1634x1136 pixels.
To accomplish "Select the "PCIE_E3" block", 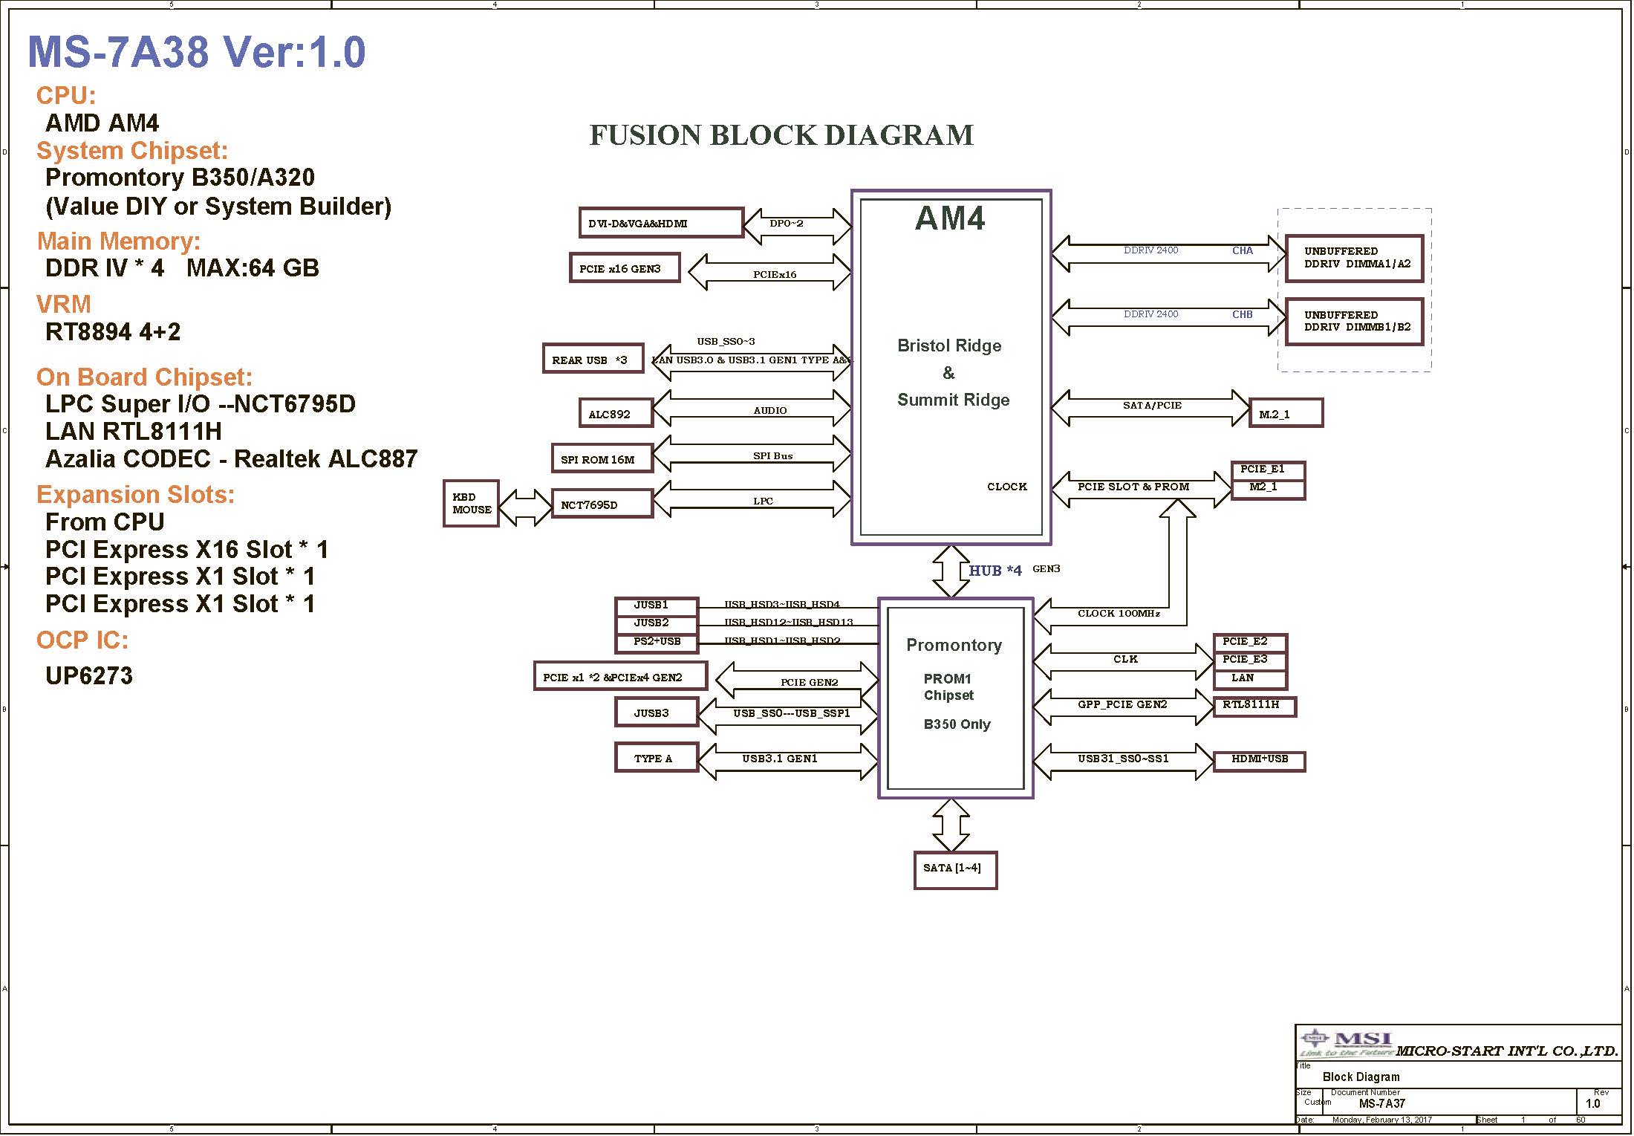I will click(1250, 660).
